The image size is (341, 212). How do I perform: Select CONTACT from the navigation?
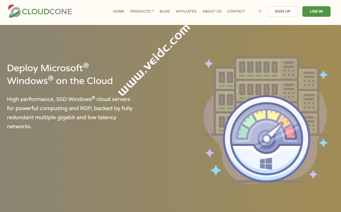236,11
